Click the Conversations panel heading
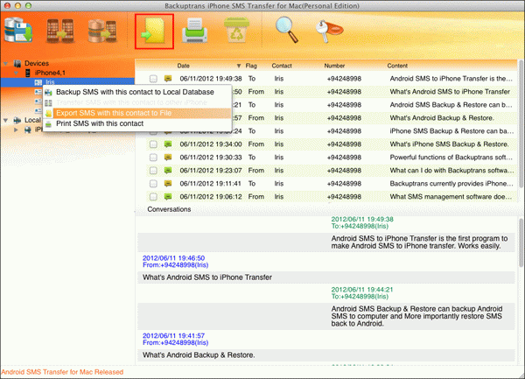The width and height of the screenshot is (525, 379). tap(169, 209)
